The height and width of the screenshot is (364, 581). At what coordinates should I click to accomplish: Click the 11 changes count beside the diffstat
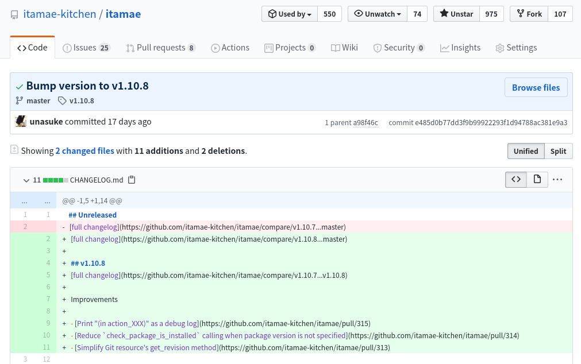click(x=37, y=180)
